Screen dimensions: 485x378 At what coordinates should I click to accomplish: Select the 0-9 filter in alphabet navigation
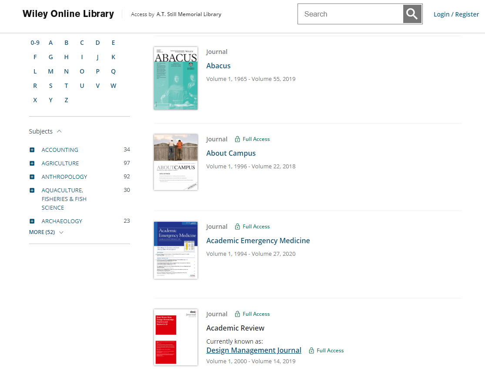click(35, 42)
